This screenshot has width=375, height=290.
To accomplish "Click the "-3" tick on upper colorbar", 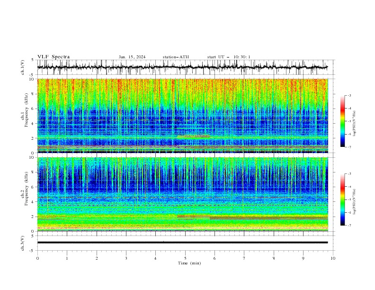I will [x=349, y=95].
